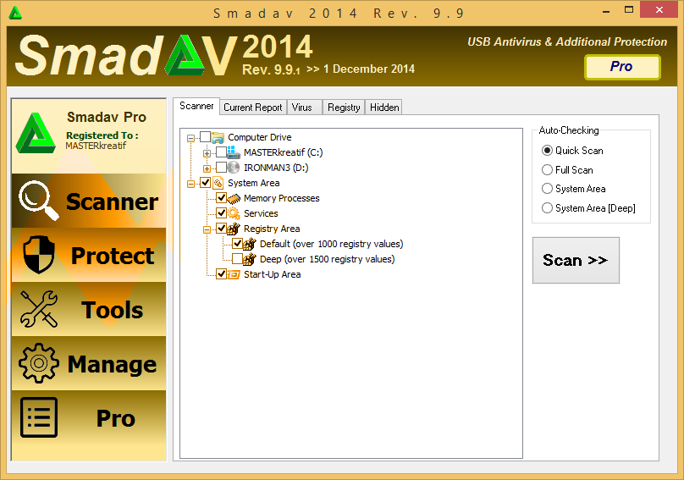The height and width of the screenshot is (480, 684).
Task: Start scanning with the Scan >> button
Action: [x=576, y=260]
